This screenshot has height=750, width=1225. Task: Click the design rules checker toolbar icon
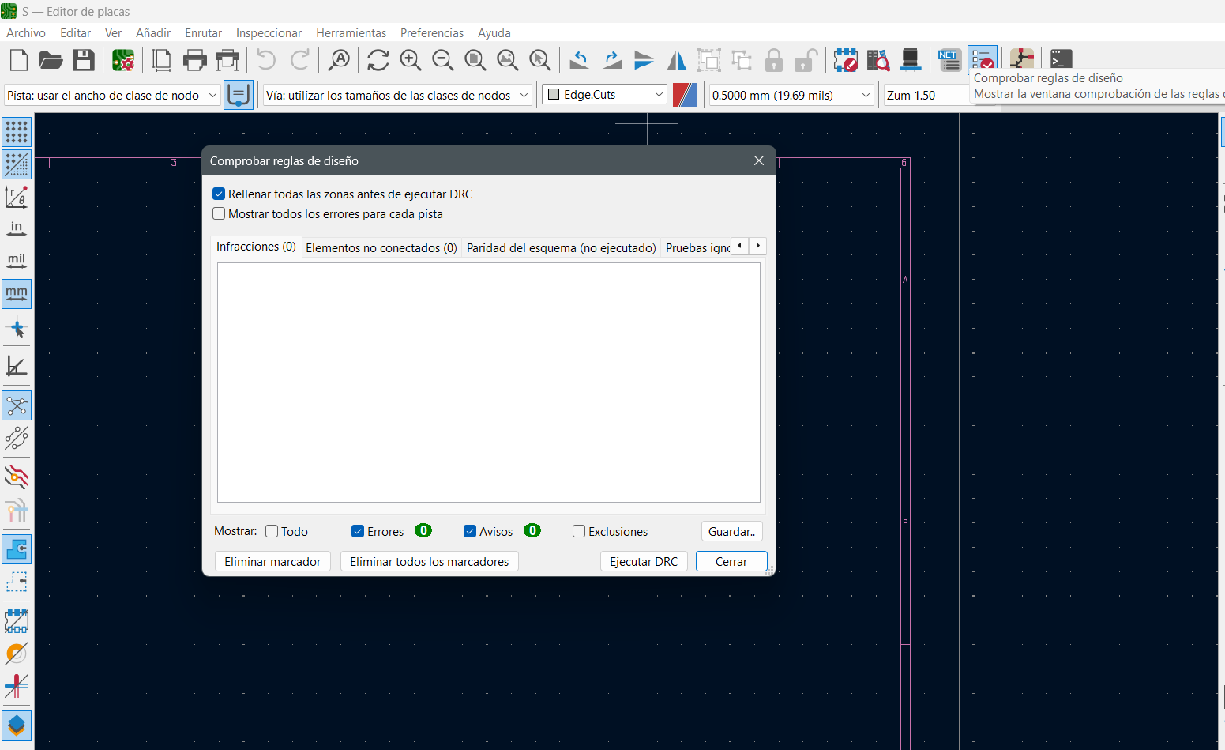pos(983,60)
